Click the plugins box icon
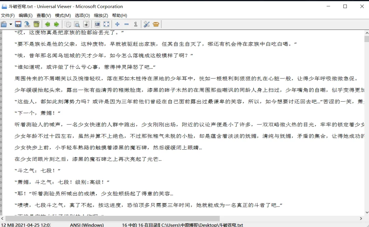Viewport: 369px width, 227px height. pyautogui.click(x=156, y=24)
